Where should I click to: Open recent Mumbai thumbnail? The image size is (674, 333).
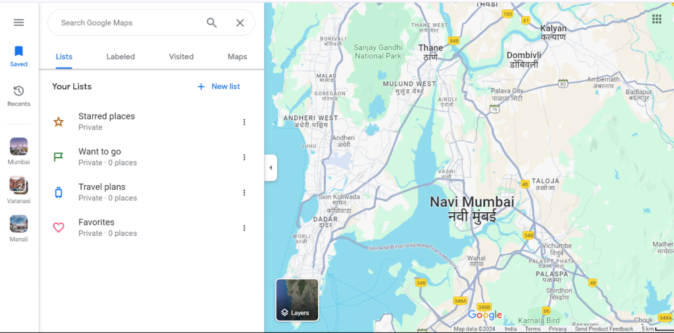click(18, 146)
